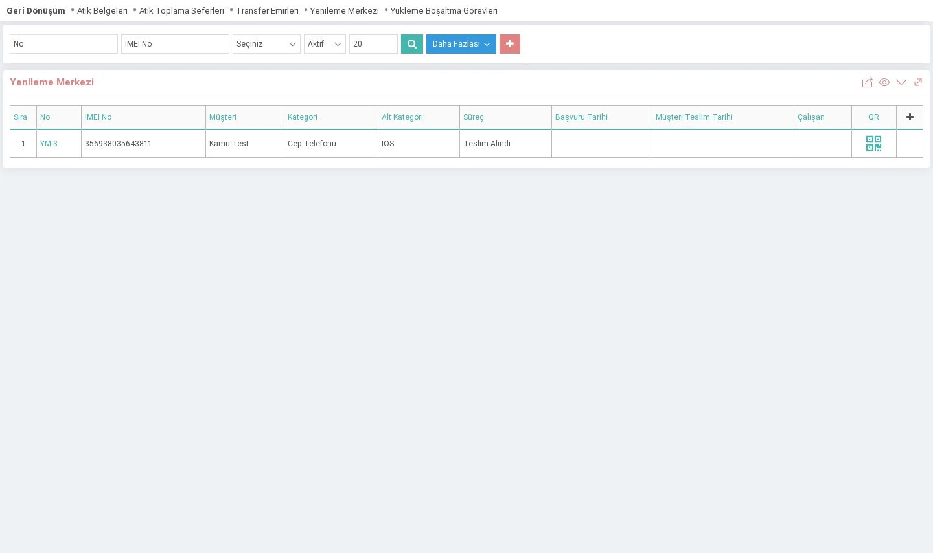Open the Aktif status dropdown
The width and height of the screenshot is (933, 553).
click(325, 44)
